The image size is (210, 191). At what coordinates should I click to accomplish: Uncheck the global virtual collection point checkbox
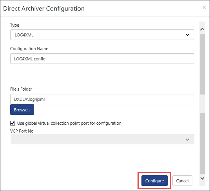[13, 123]
